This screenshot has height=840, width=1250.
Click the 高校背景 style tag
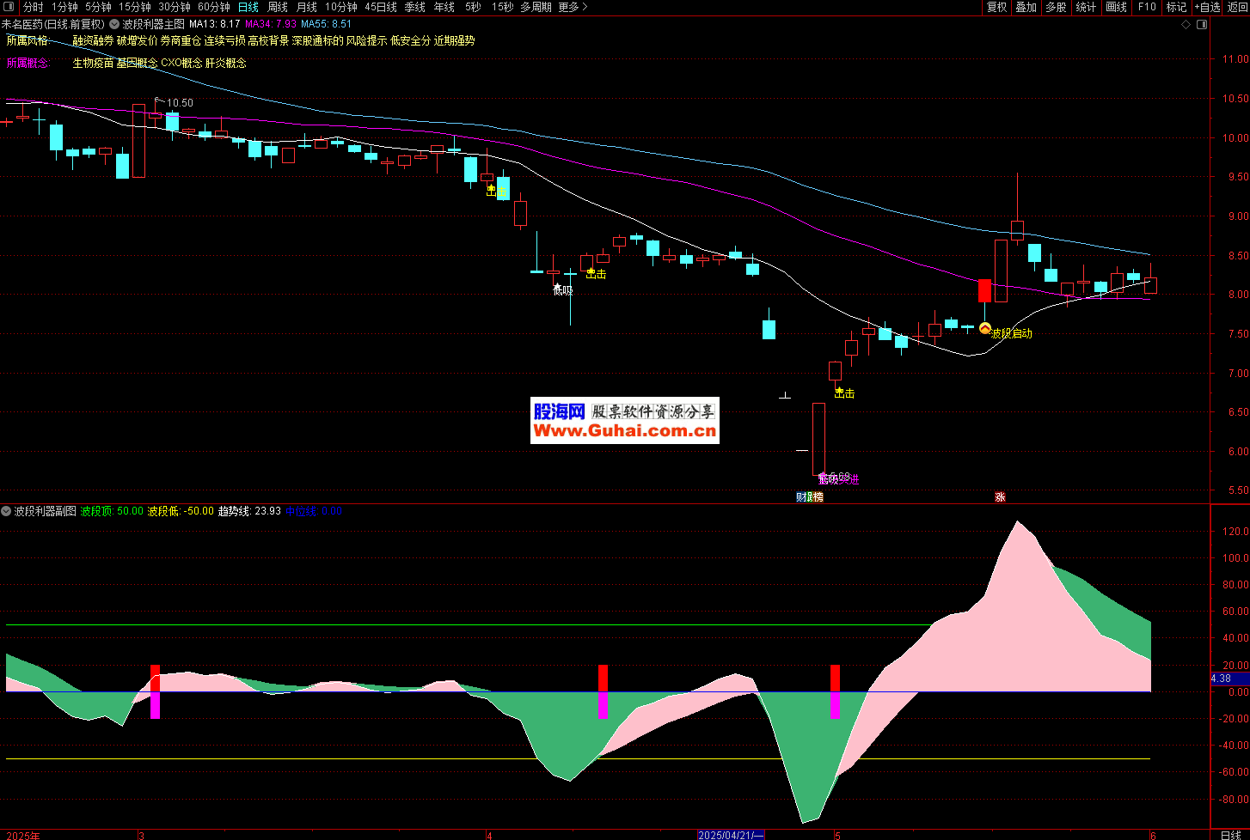pos(268,40)
